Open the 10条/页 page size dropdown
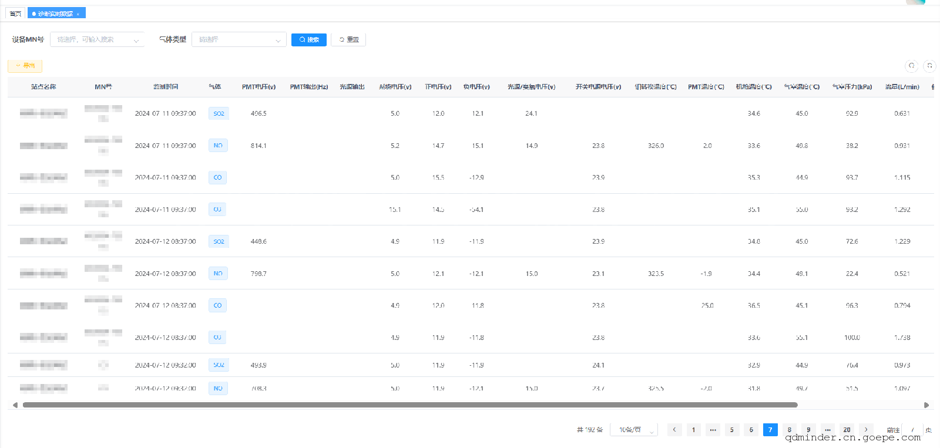The image size is (940, 448). (634, 430)
